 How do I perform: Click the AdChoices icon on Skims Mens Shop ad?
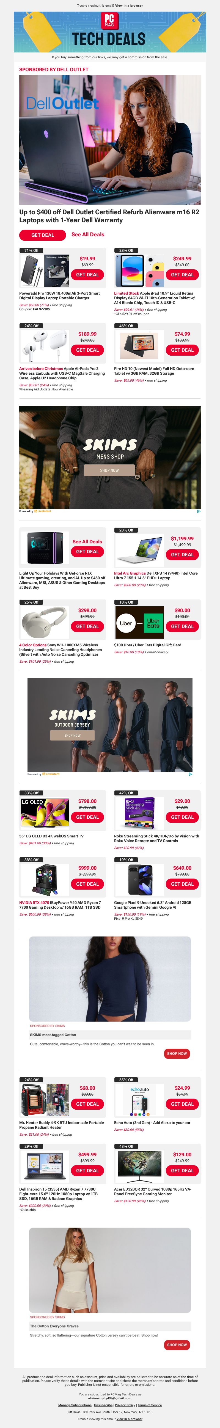[199, 511]
